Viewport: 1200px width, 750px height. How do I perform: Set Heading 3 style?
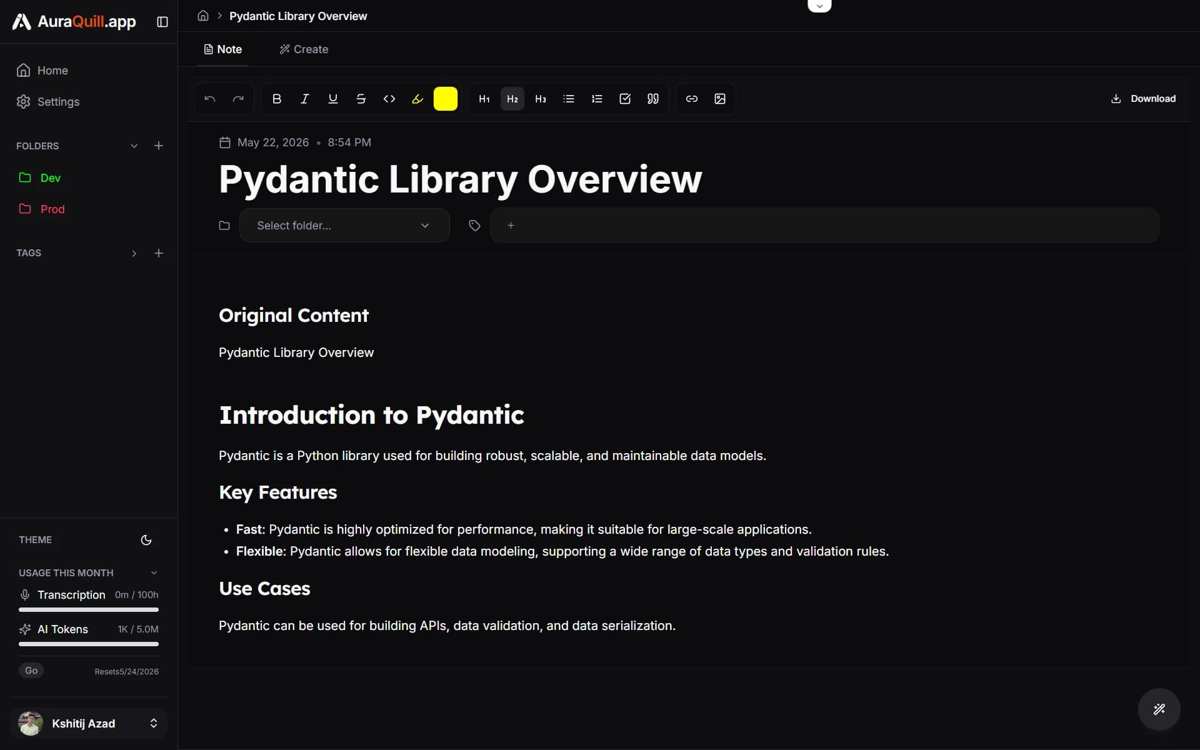(x=541, y=99)
